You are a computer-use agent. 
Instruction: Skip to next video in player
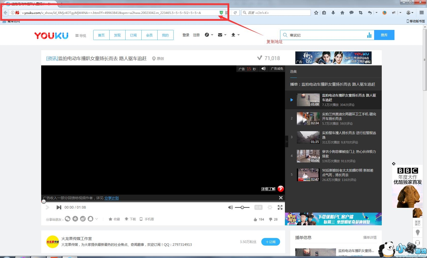coord(59,207)
